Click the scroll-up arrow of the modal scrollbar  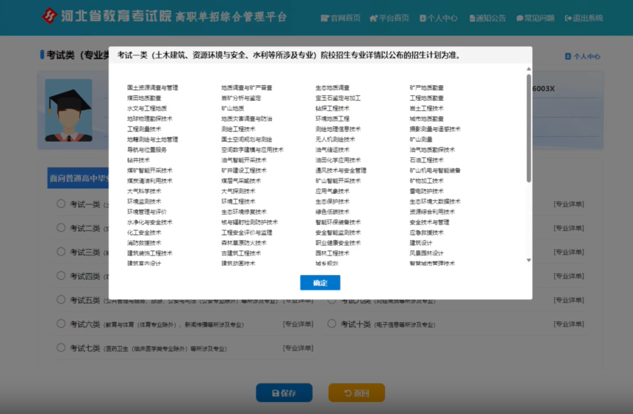pyautogui.click(x=527, y=69)
